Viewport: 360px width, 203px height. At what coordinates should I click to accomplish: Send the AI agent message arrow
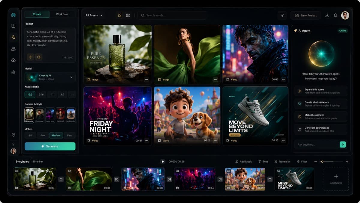[343, 145]
